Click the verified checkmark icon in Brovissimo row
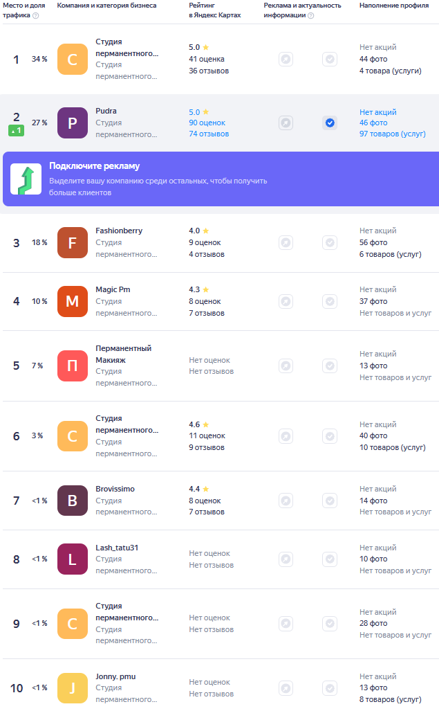Viewport: 439px width, 720px height. 330,501
